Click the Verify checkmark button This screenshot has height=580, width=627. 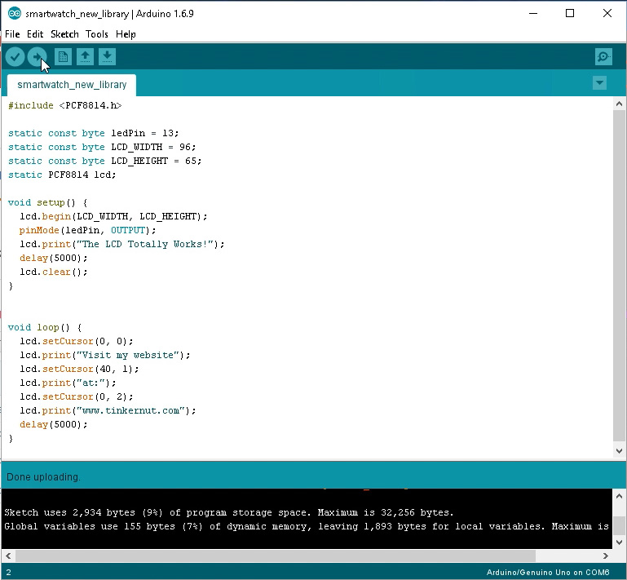click(x=15, y=57)
